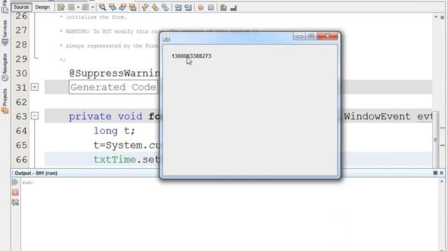Click line number 64 in the gutter
447x251 pixels.
tap(22, 131)
